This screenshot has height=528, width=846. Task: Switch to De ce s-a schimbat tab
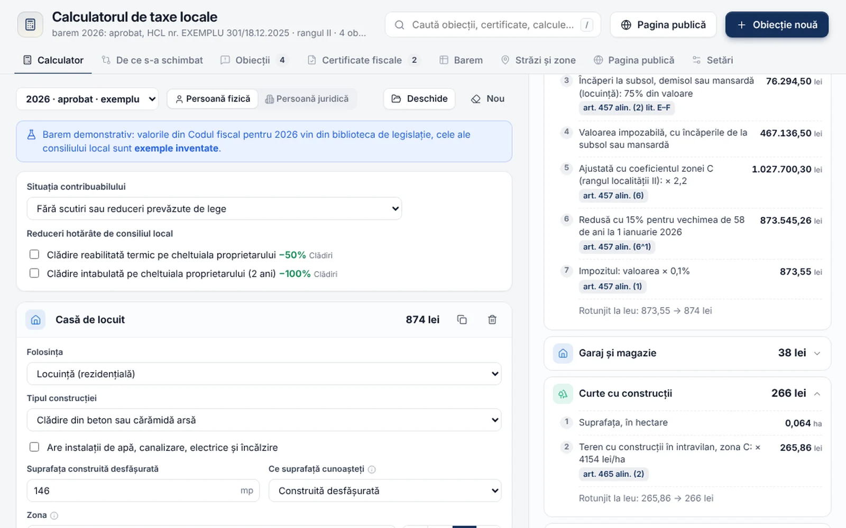point(152,60)
